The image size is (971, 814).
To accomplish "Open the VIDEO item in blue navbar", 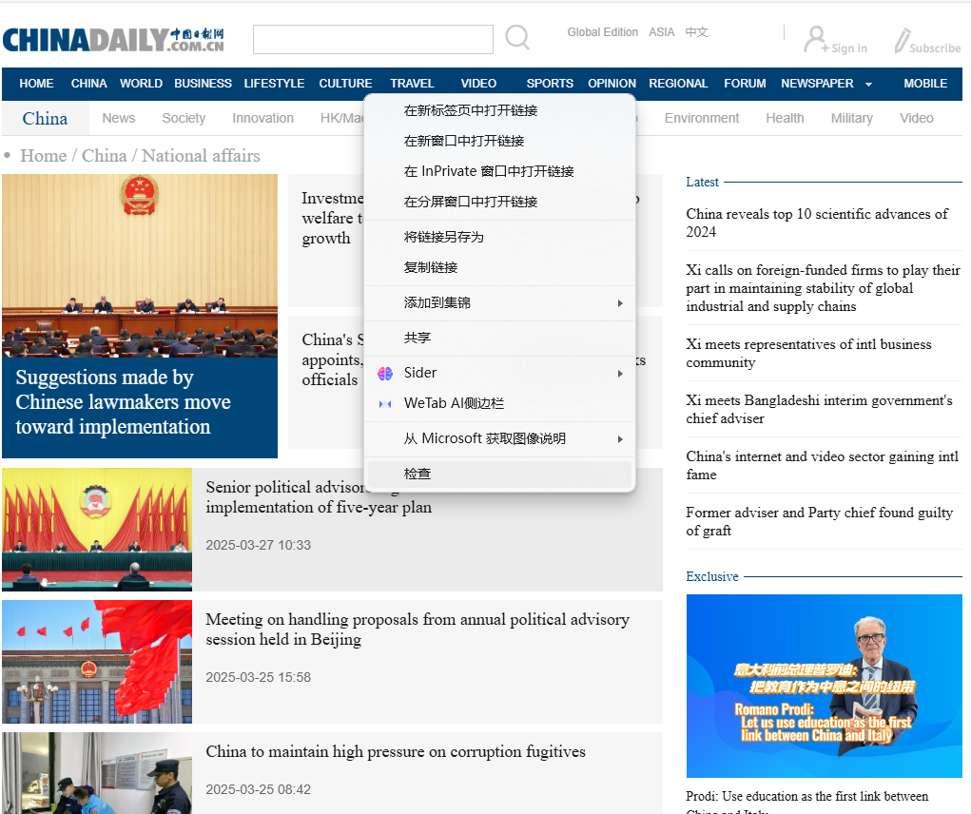I will pyautogui.click(x=478, y=84).
